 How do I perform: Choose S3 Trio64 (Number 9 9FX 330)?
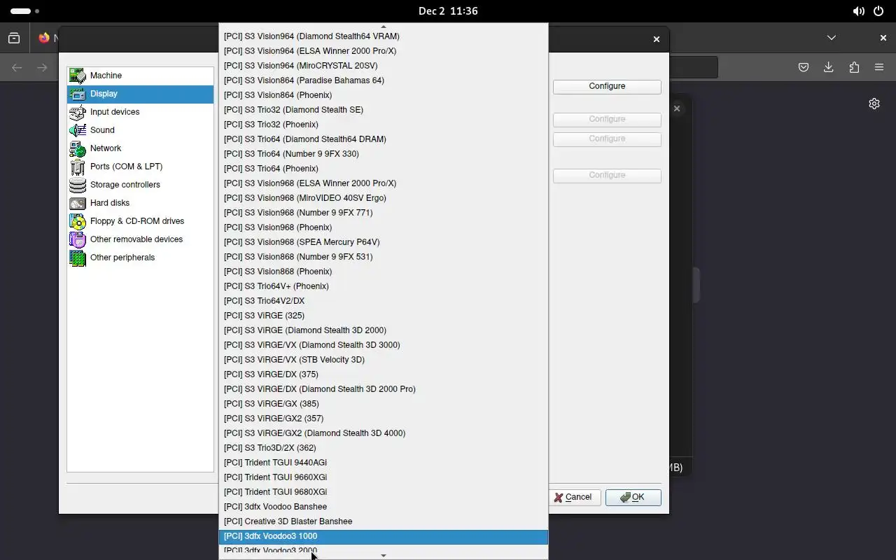tap(383, 154)
